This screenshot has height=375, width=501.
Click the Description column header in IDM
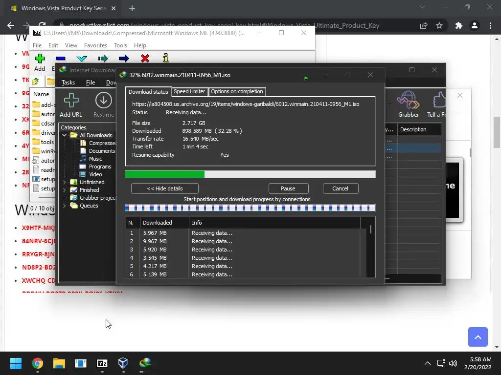419,129
